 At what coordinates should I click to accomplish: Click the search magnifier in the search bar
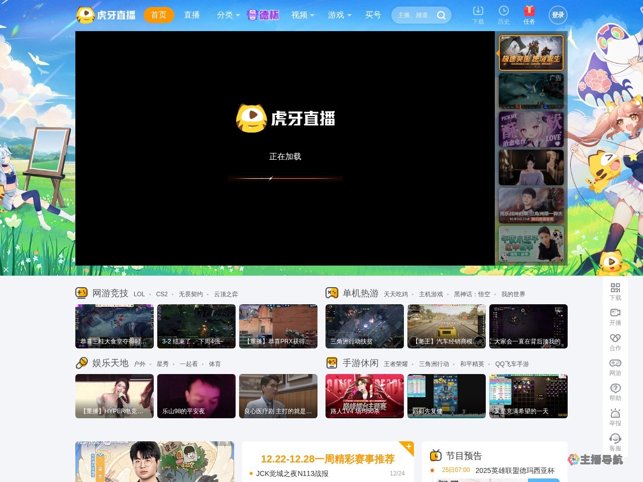coord(441,15)
